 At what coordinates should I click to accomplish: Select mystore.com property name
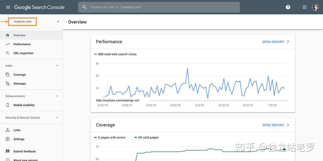pyautogui.click(x=23, y=22)
